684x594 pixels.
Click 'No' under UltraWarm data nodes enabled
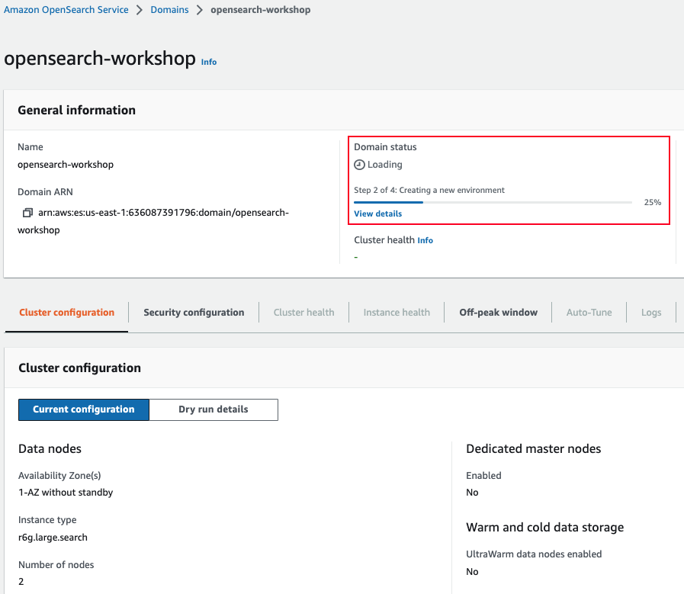[472, 572]
